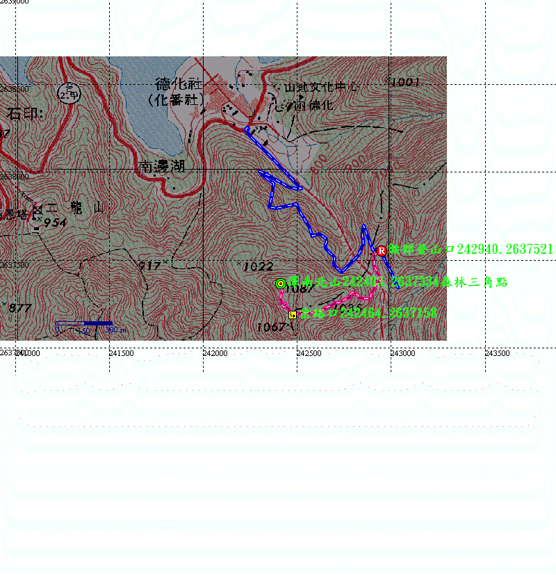Click the 242500 easting axis label
556x575 pixels.
[309, 353]
